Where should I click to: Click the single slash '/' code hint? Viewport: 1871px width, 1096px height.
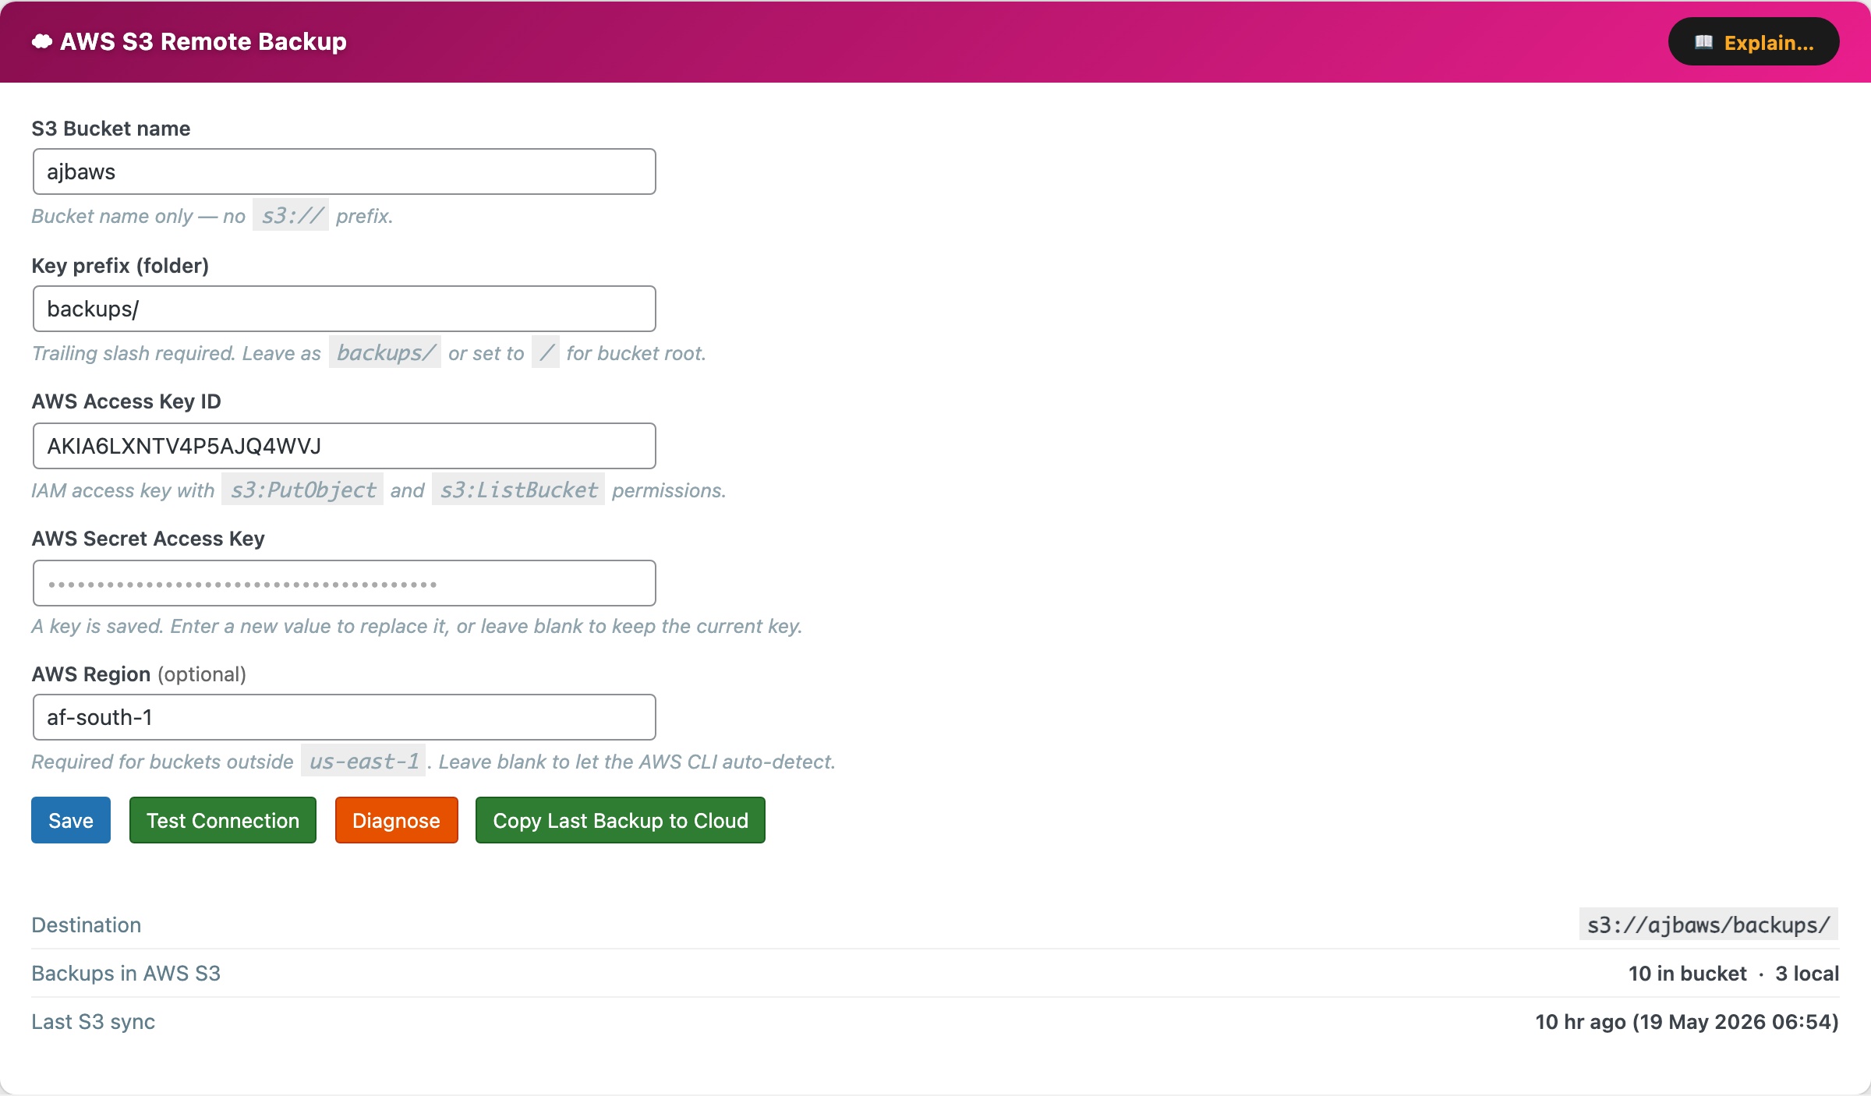[x=546, y=352]
